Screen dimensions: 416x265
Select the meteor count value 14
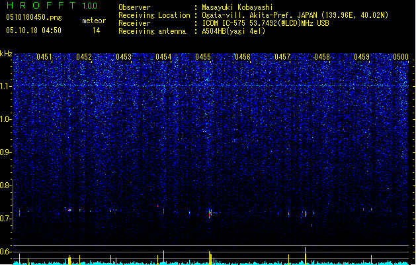point(97,30)
